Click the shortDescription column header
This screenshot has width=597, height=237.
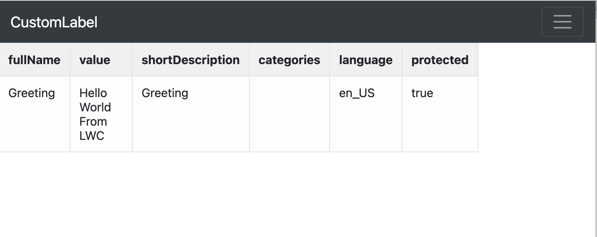click(x=191, y=60)
